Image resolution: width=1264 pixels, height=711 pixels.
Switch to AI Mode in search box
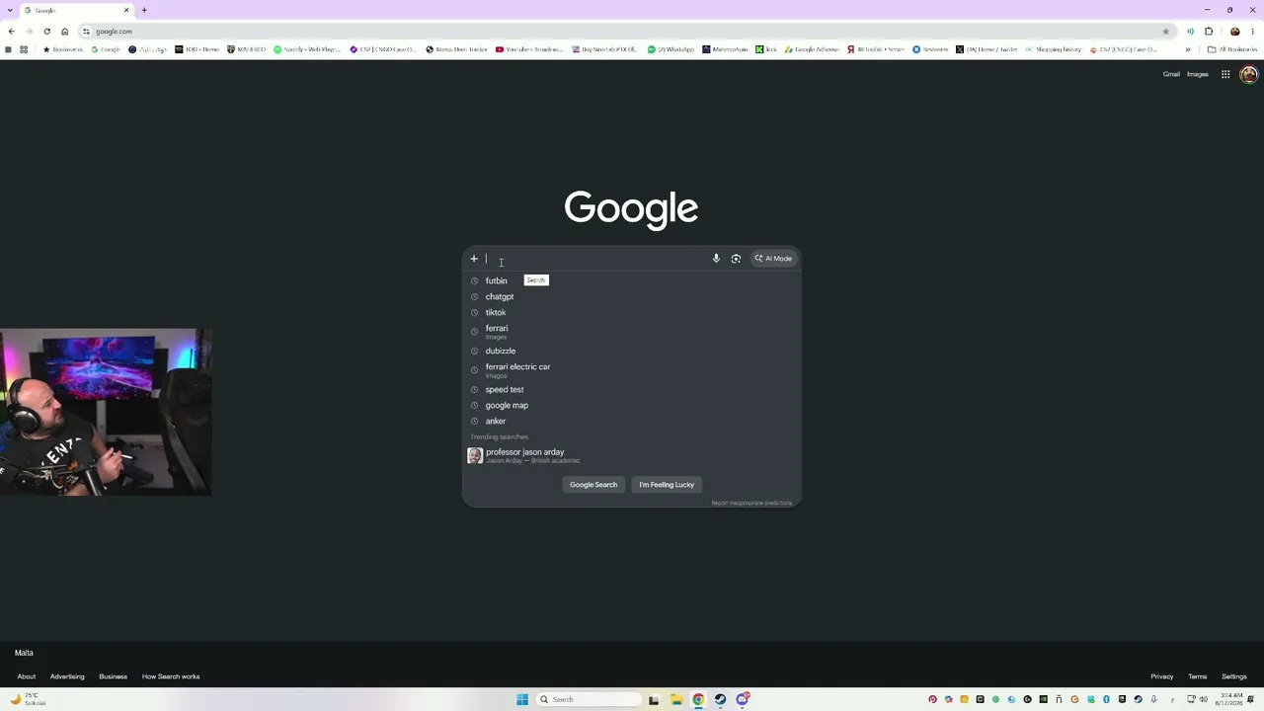pos(773,259)
